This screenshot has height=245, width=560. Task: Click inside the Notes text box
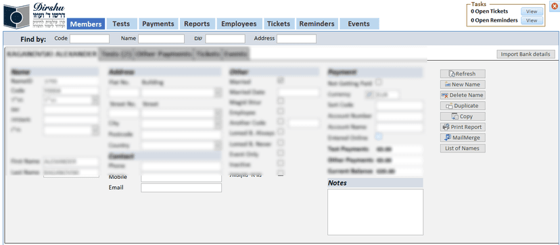[x=375, y=212]
